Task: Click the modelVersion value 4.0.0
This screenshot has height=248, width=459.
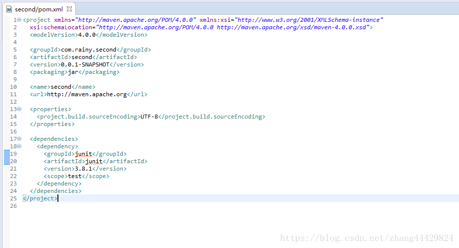Action: click(87, 35)
